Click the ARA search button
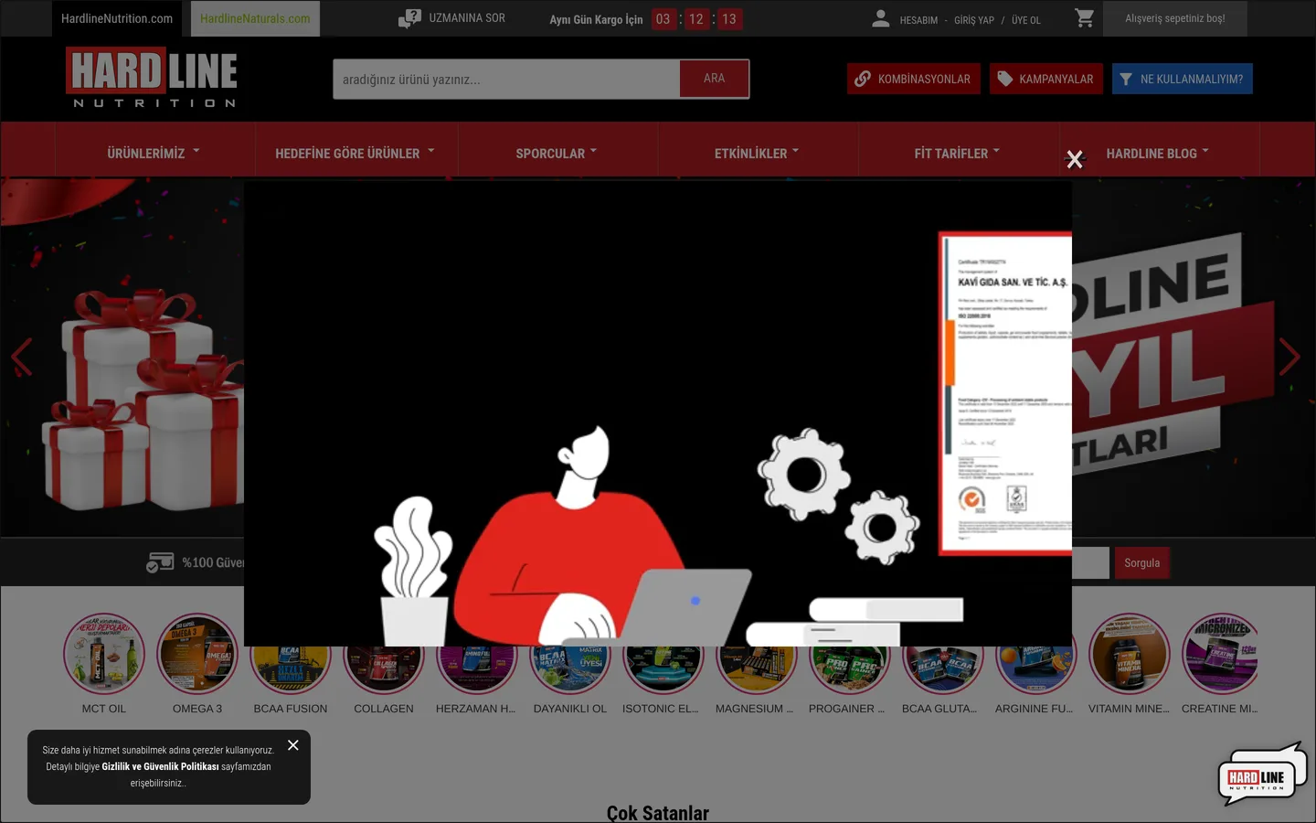This screenshot has width=1316, height=823. point(715,79)
